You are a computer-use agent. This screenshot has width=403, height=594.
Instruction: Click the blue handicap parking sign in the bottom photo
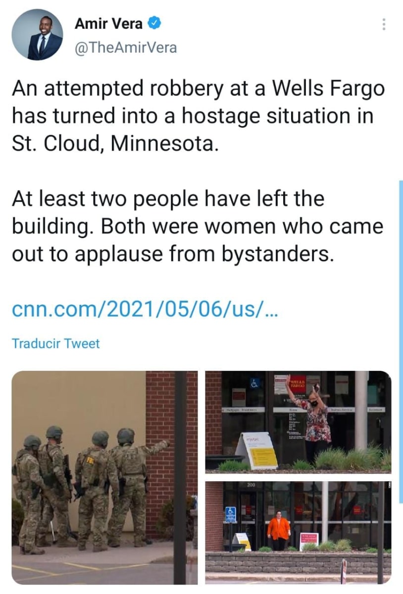tap(231, 514)
